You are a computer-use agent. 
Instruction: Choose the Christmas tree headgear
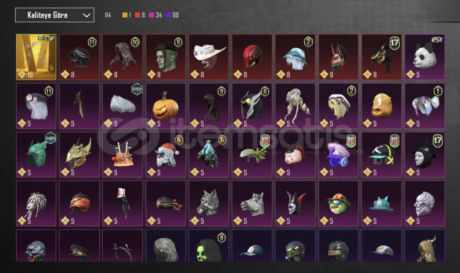pyautogui.click(x=209, y=155)
